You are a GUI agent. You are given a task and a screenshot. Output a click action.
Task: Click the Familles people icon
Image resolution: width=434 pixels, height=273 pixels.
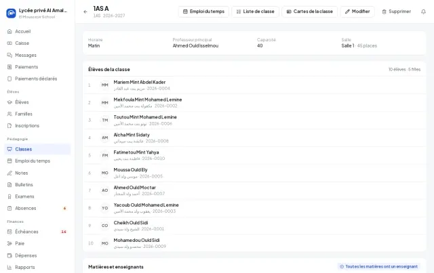click(x=9, y=114)
